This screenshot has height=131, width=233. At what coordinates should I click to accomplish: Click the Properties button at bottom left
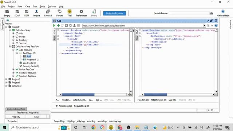12,121
